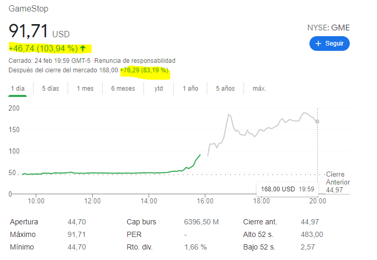
Task: Click the Cierre ant. value 44,97
Action: pos(309,222)
